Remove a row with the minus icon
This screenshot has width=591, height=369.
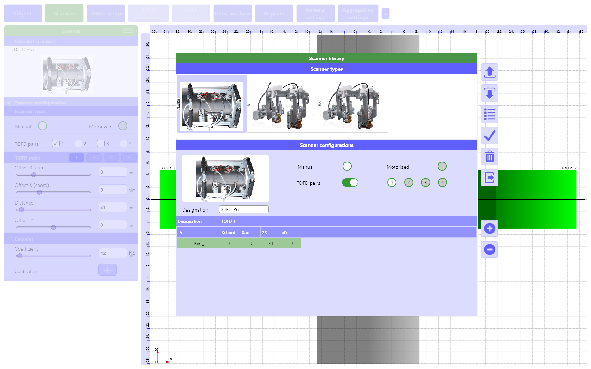489,250
